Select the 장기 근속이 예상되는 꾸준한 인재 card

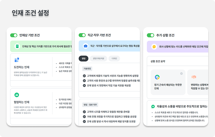(x=168, y=82)
